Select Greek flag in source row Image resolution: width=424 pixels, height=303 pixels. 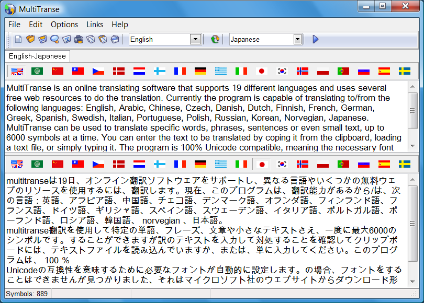click(x=221, y=71)
